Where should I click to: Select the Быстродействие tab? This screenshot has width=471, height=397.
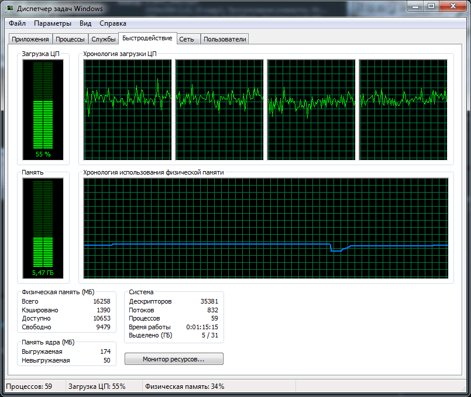pos(147,39)
